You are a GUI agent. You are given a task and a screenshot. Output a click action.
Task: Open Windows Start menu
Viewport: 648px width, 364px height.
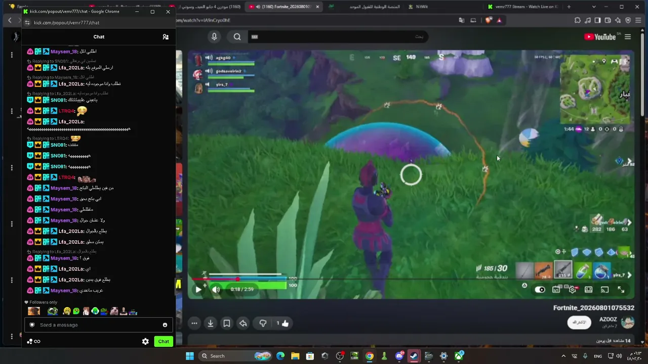[190, 356]
